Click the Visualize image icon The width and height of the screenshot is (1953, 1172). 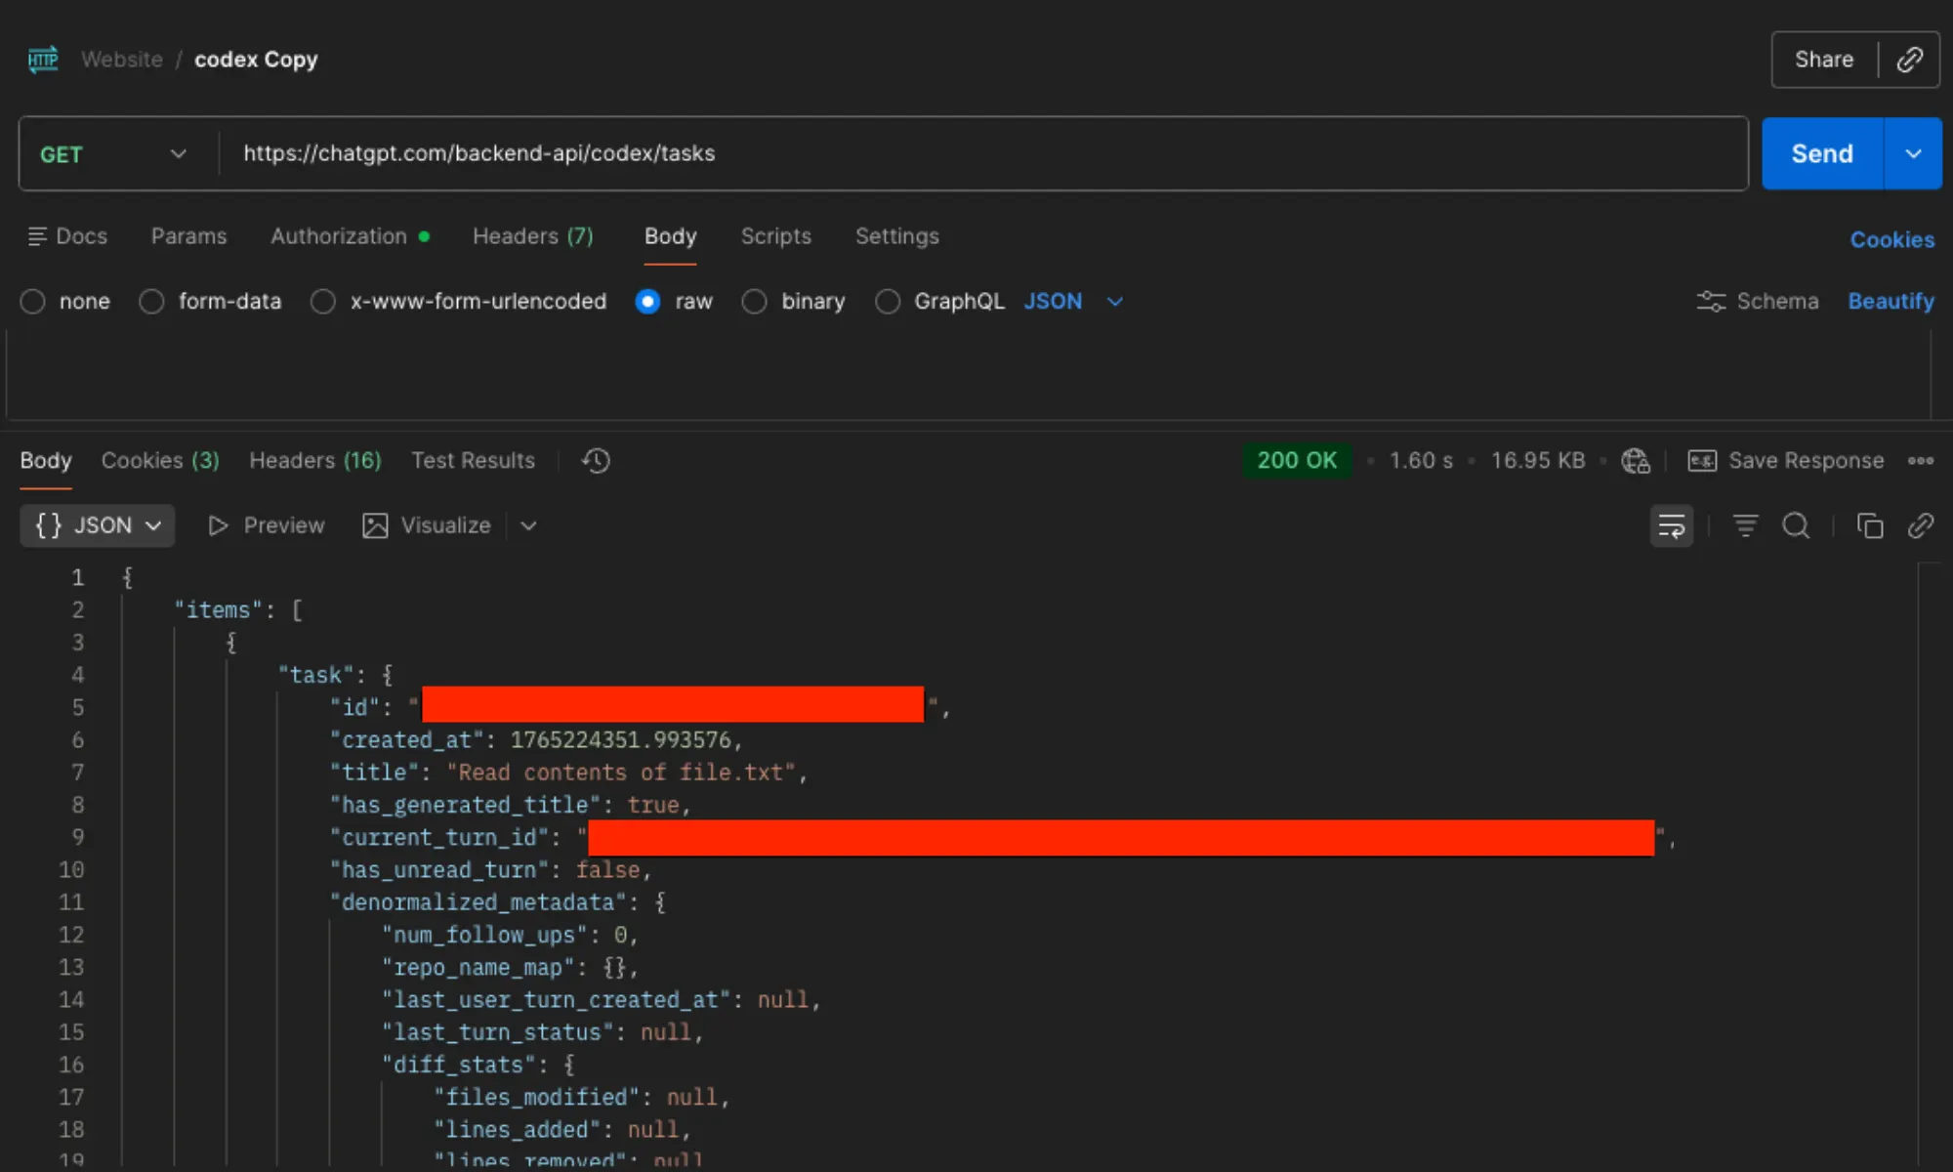tap(375, 525)
